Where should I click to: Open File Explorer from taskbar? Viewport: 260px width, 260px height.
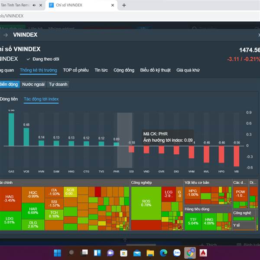[150, 253]
